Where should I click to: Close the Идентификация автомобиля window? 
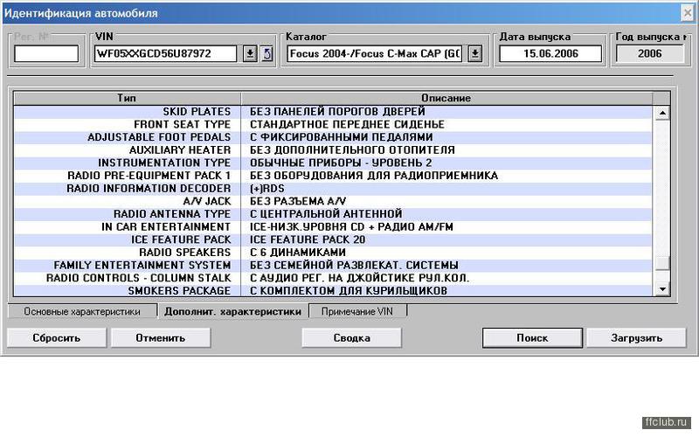click(688, 13)
